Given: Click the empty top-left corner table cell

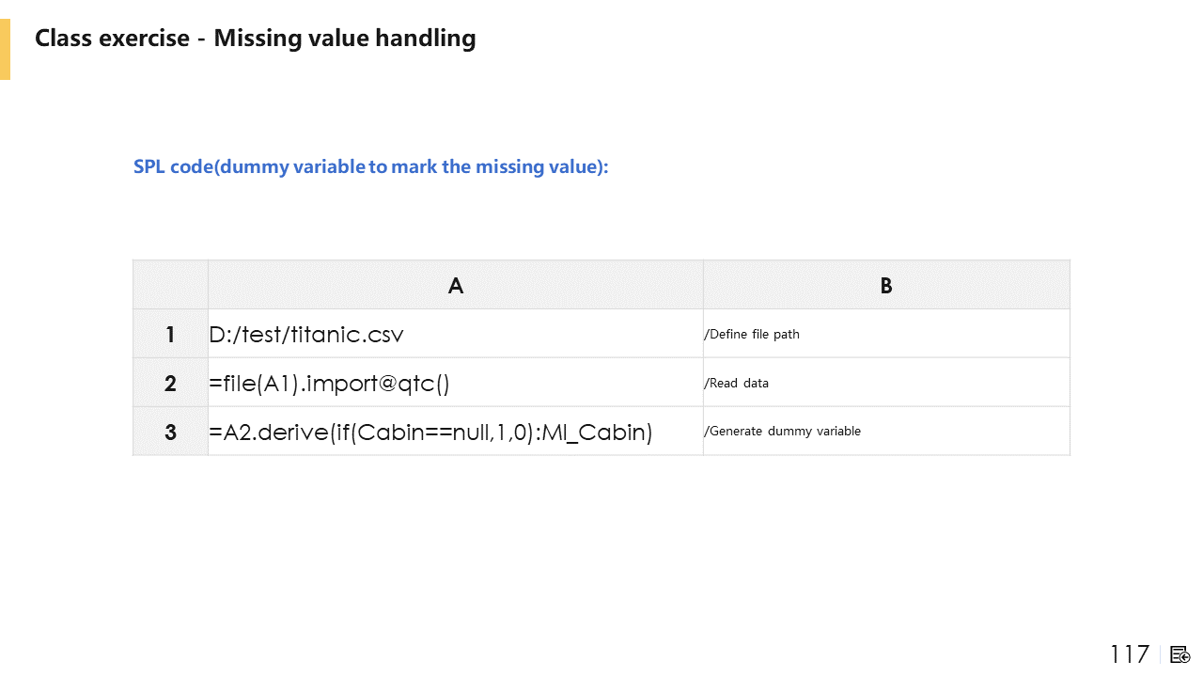Looking at the screenshot, I should click(170, 285).
